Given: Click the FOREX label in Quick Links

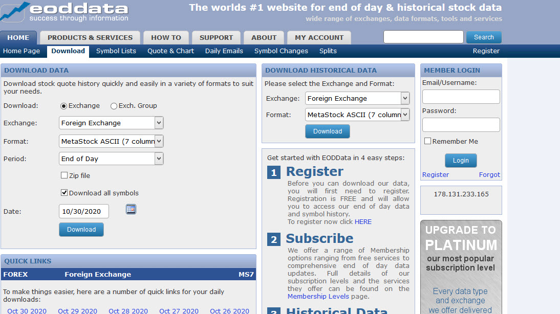Looking at the screenshot, I should coord(15,275).
